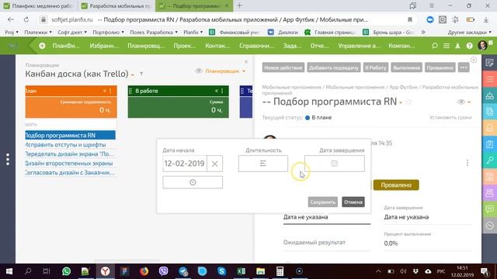The height and width of the screenshot is (279, 497).
Task: Click the filter icon beside Канбан доска title
Action: tap(141, 74)
